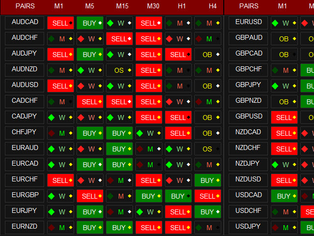Viewport: 314px width, 236px height.
Task: Select the EURUSD pair label
Action: [248, 23]
